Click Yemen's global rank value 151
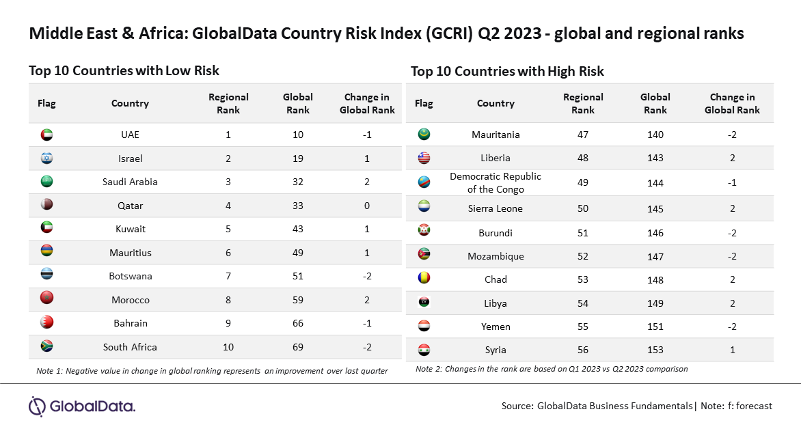 tap(655, 327)
